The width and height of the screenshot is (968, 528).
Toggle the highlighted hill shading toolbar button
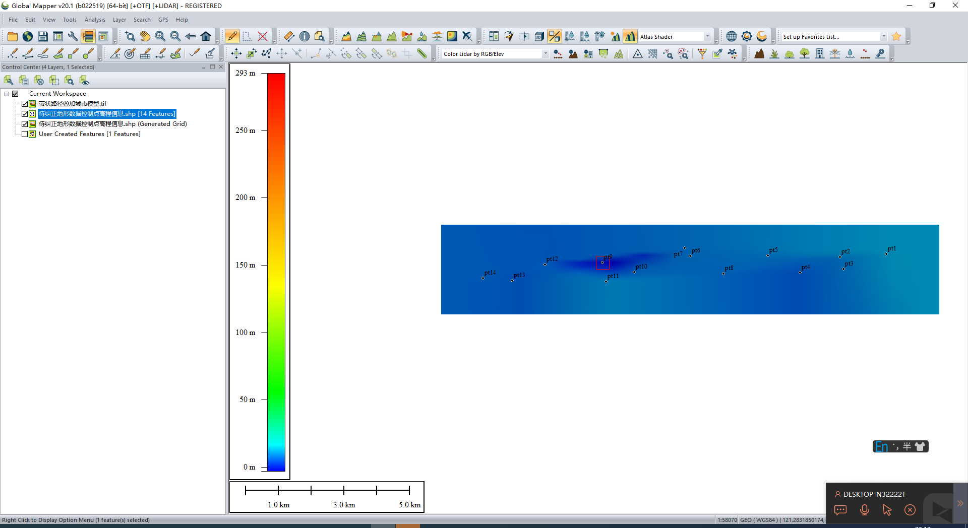click(x=630, y=36)
